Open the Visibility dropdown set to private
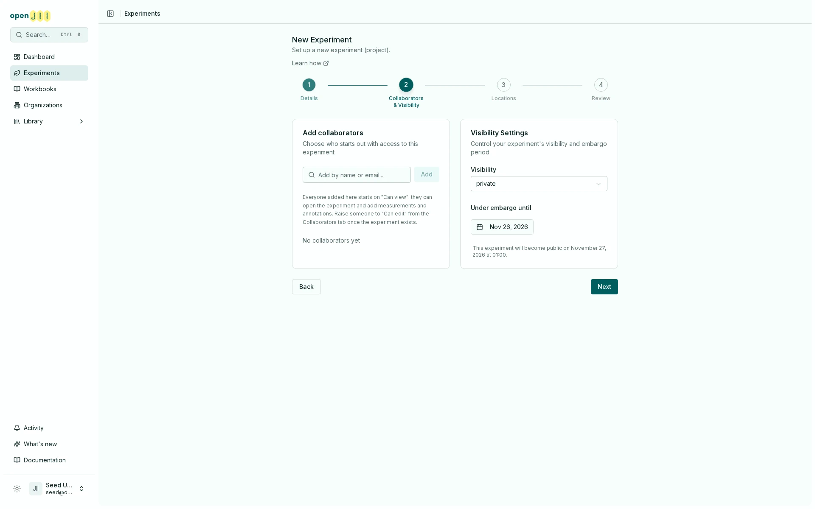Screen dimensions: 815x509 coord(539,184)
